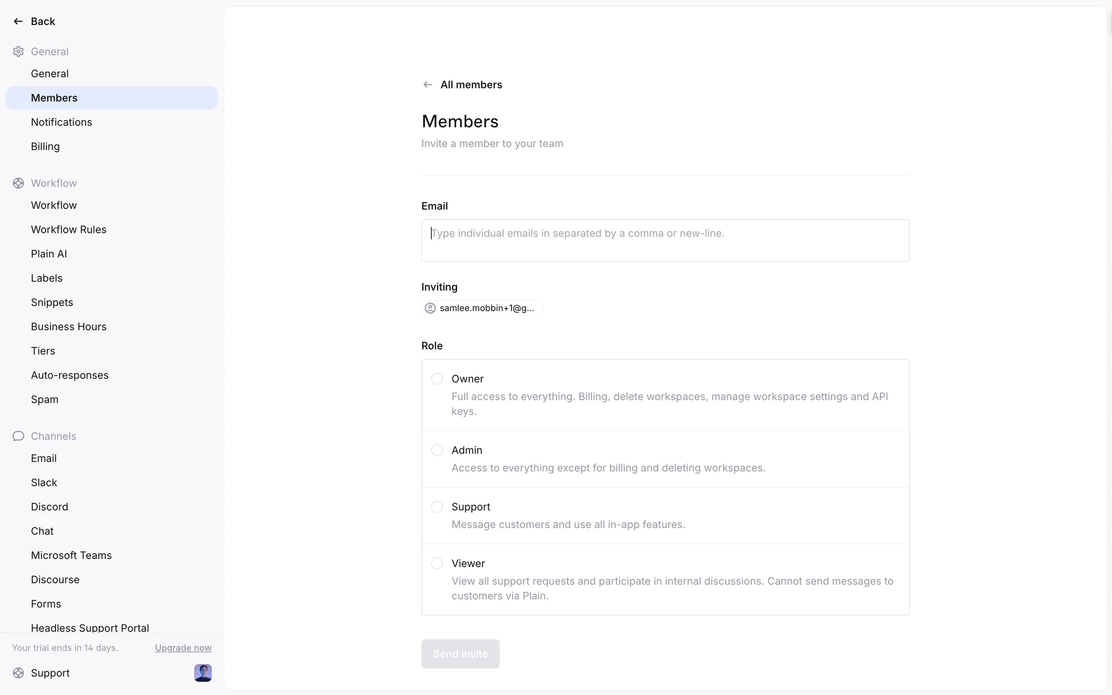Open Workflow Rules in sidebar
This screenshot has width=1112, height=695.
(68, 229)
